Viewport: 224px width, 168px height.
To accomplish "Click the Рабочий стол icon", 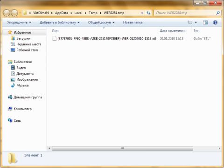I will 13,50.
